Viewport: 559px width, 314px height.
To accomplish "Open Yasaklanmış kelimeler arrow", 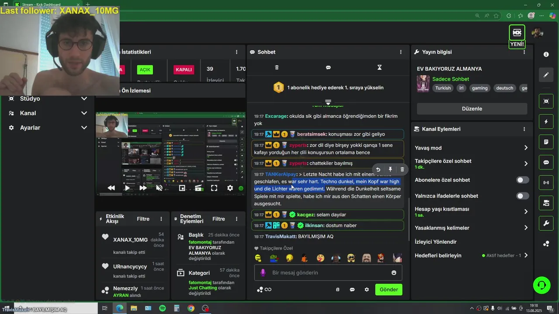I will [x=526, y=228].
